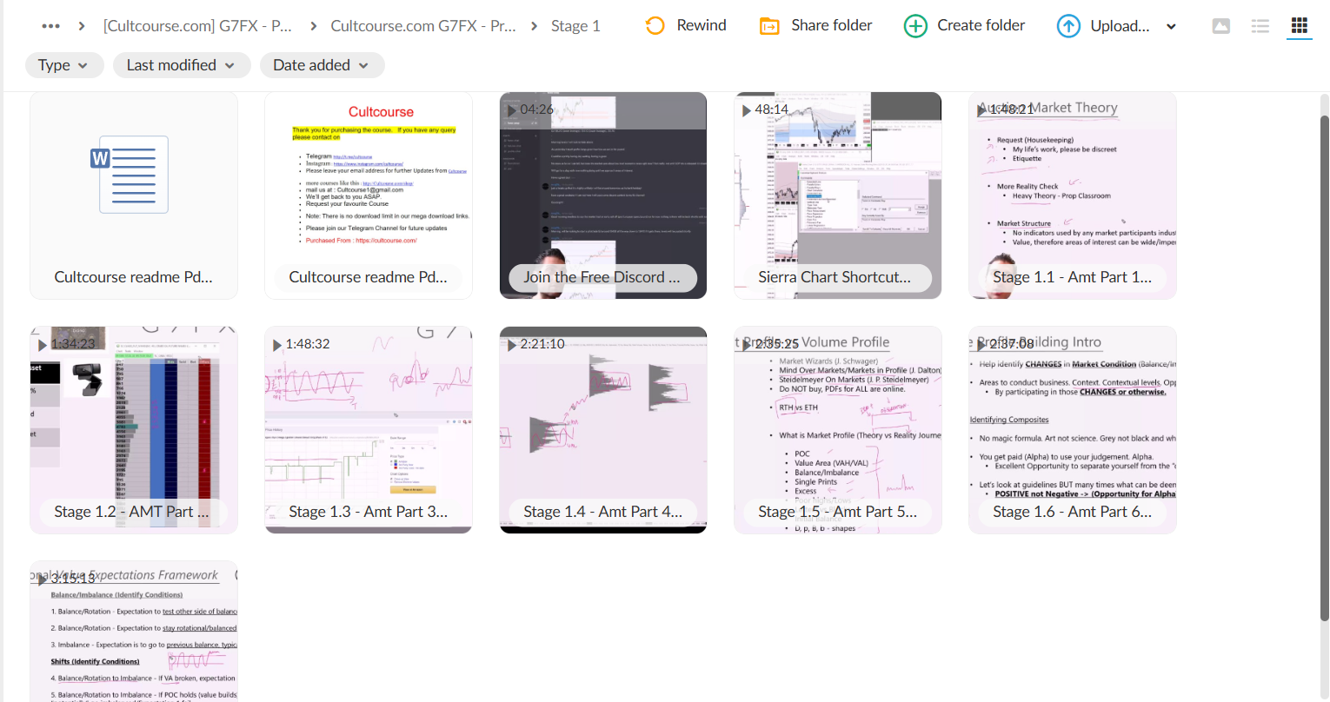Play Stage 1.1 - Amt Part 1 video
1330x702 pixels.
click(1073, 195)
